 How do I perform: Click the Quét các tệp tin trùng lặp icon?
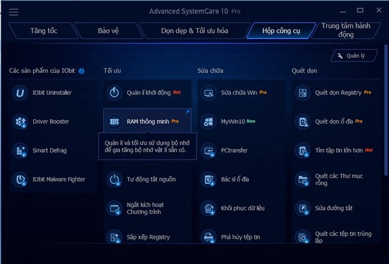click(303, 237)
